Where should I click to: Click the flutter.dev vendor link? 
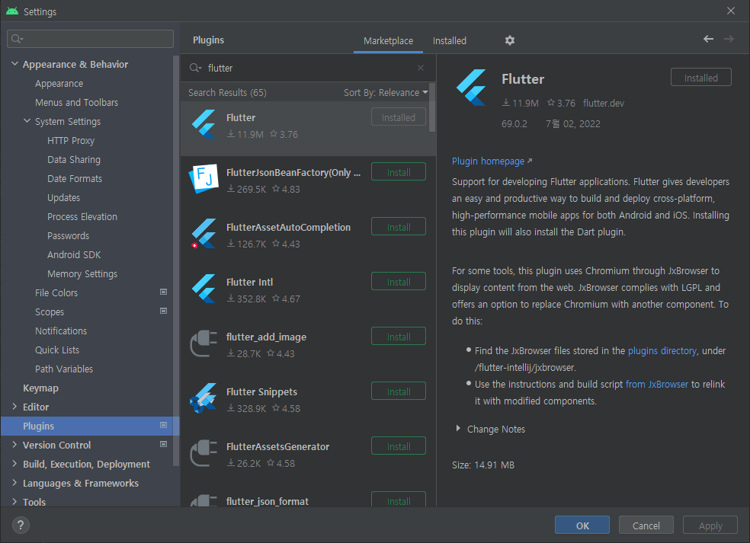tap(603, 104)
